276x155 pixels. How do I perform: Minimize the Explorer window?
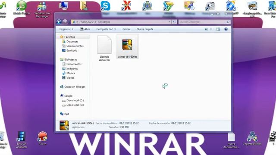[213, 14]
